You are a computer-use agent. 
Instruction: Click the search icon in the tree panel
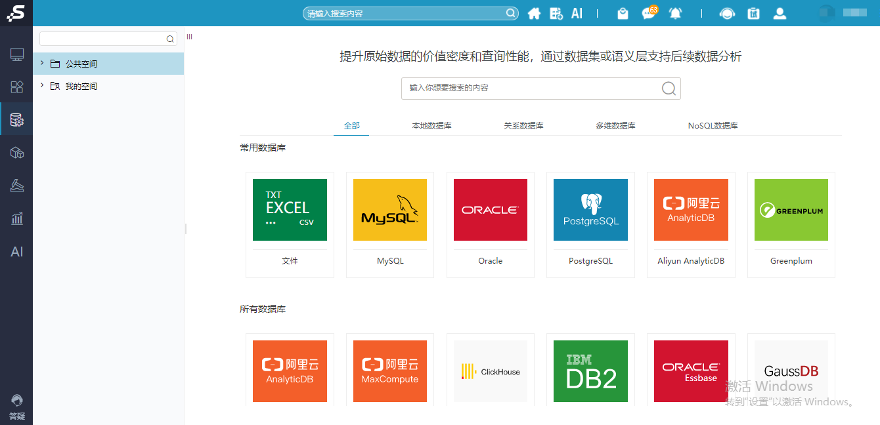click(170, 39)
